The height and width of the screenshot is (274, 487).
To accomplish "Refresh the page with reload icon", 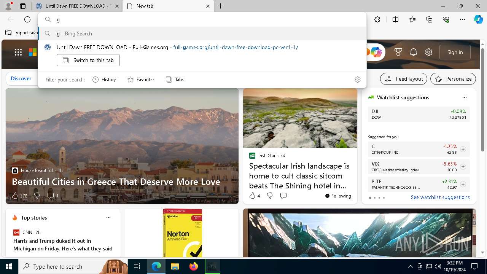I will [27, 19].
